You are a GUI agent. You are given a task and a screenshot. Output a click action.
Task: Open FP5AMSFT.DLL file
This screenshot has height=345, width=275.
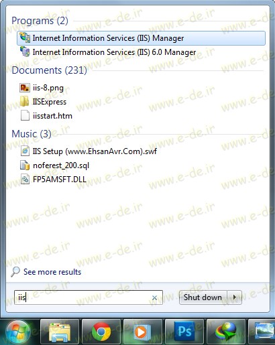[x=59, y=180]
